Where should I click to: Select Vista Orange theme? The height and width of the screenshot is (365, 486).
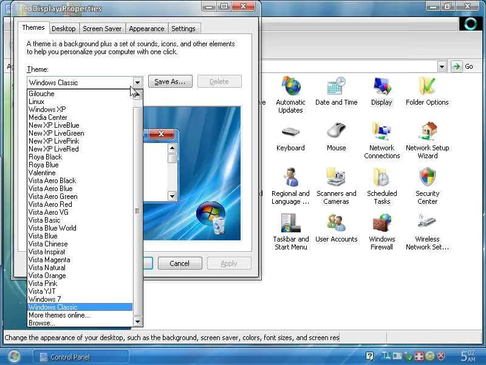pyautogui.click(x=80, y=276)
